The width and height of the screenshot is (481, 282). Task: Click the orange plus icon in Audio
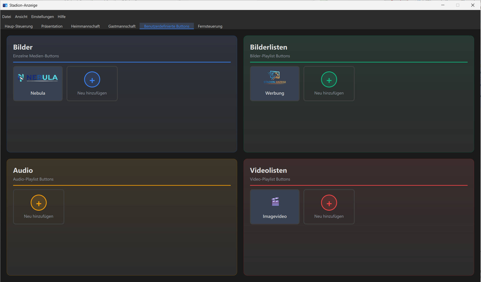[39, 203]
